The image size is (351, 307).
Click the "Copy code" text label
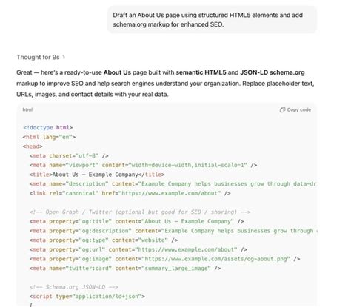pos(299,109)
